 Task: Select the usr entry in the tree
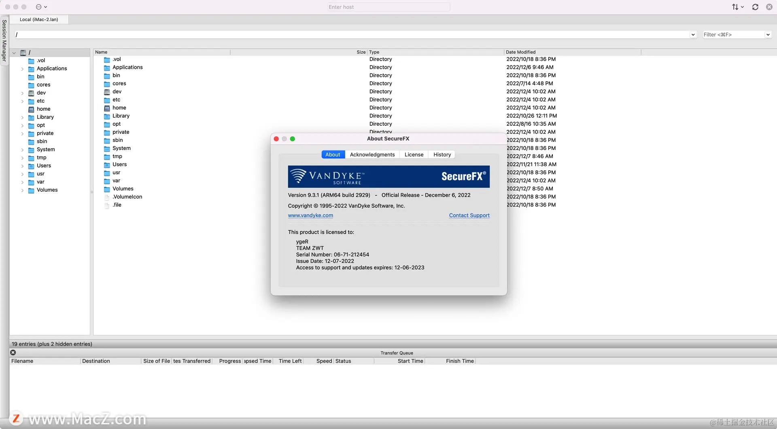[x=40, y=174]
